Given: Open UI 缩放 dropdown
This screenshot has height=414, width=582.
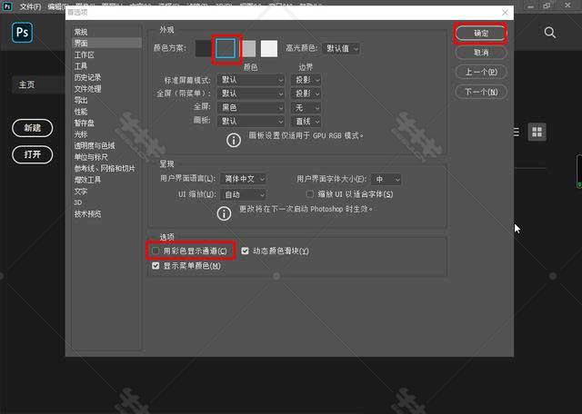Looking at the screenshot, I should tap(243, 194).
